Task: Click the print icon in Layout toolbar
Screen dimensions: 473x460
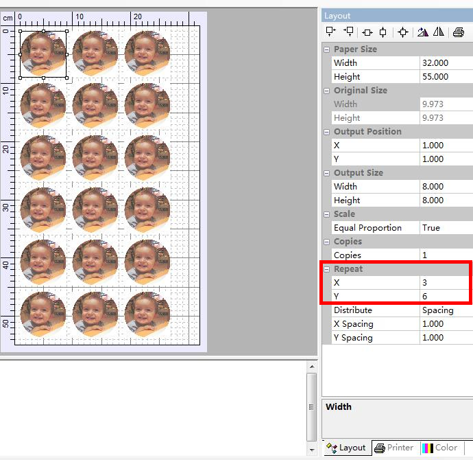Action: pos(458,32)
